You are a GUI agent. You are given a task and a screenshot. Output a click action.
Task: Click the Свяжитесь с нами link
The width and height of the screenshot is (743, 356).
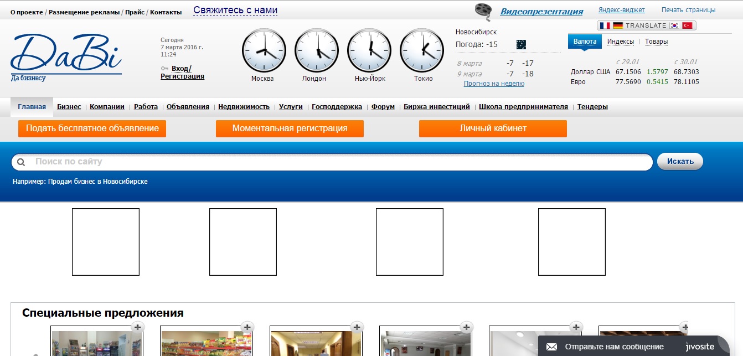pos(235,11)
